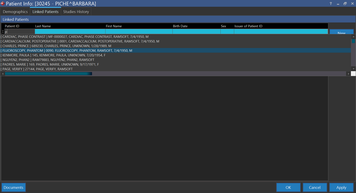Choose FLUOROSCOPY, PHANTOM from the suggestions

click(x=66, y=51)
